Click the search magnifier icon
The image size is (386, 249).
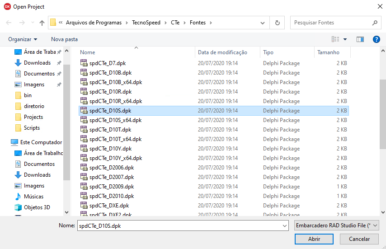point(375,23)
